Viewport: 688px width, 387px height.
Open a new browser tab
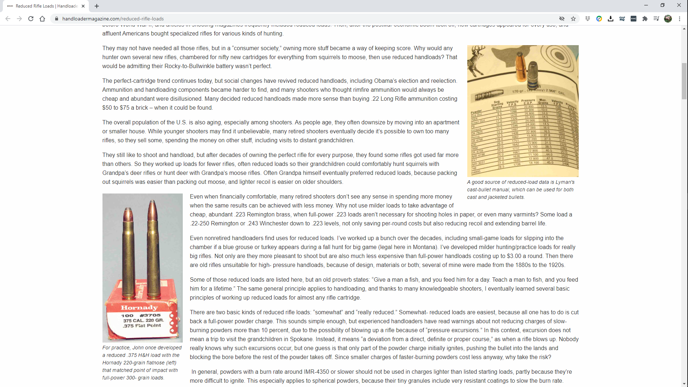(x=97, y=6)
